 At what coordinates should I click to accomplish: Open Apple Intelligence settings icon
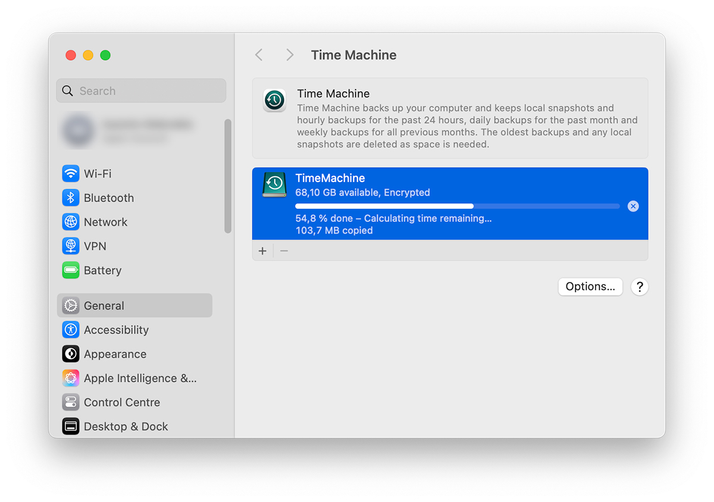(71, 378)
